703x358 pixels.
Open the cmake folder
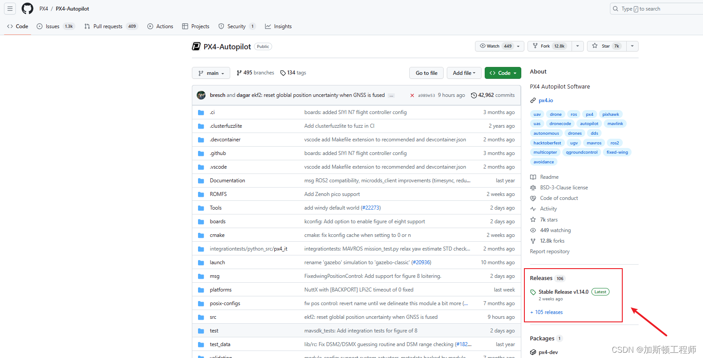[217, 235]
